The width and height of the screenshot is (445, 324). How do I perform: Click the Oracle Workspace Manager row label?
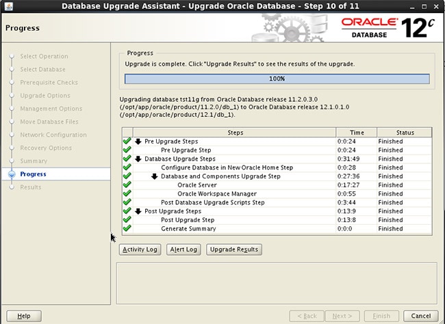pyautogui.click(x=217, y=194)
